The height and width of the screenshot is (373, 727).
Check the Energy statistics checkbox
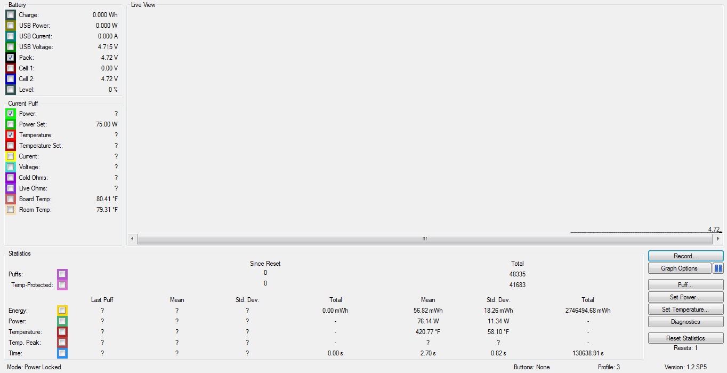62,311
